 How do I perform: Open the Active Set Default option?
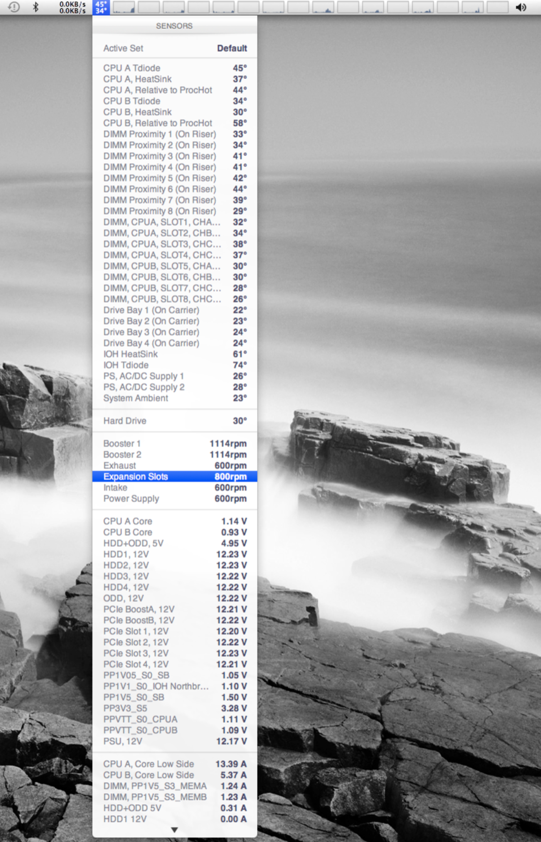[x=175, y=48]
